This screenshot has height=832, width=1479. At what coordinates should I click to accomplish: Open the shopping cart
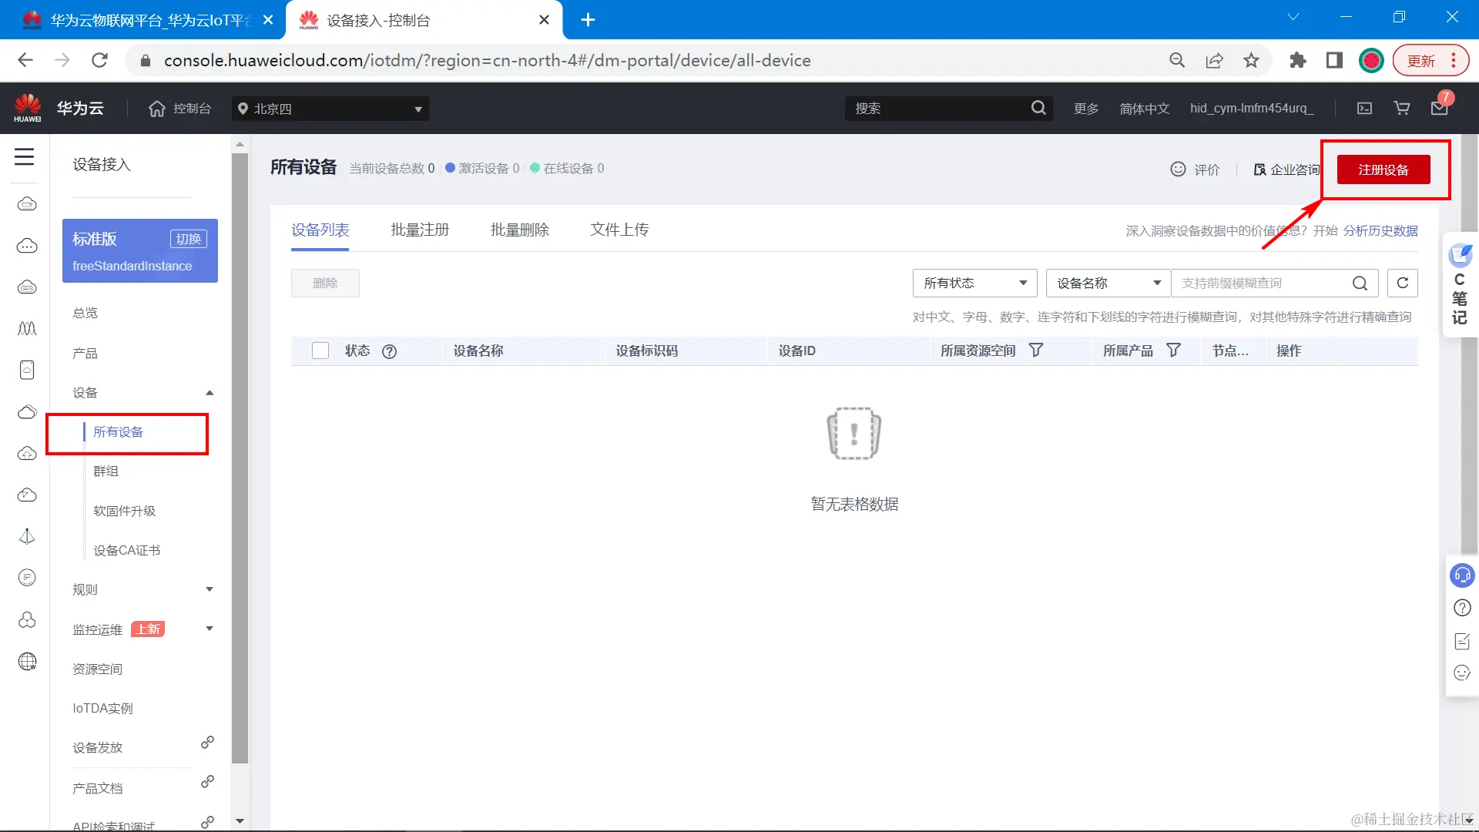(1401, 108)
